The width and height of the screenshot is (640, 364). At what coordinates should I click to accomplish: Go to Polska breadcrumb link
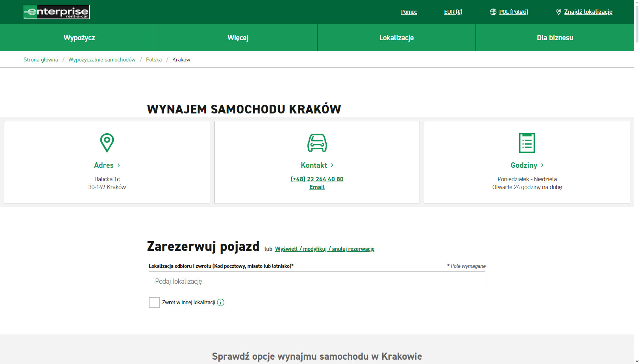pos(154,59)
